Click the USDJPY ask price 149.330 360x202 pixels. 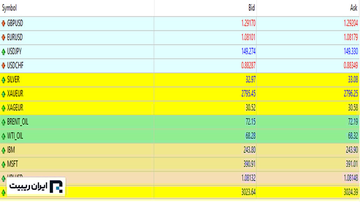pyautogui.click(x=351, y=52)
